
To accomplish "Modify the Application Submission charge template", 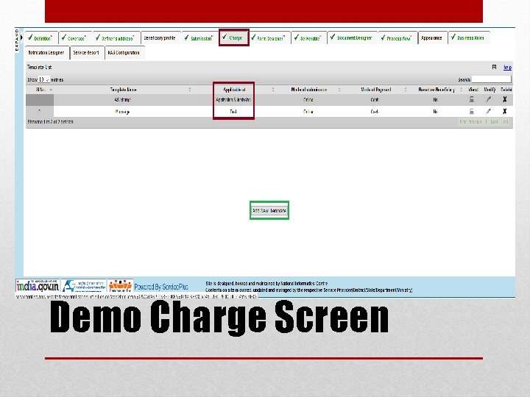I will tap(489, 99).
